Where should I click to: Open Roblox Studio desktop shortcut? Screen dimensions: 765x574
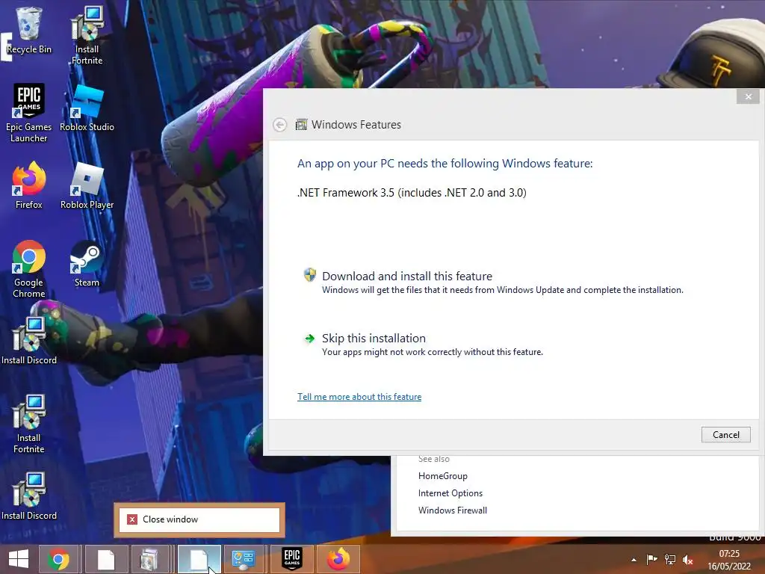coord(87,108)
